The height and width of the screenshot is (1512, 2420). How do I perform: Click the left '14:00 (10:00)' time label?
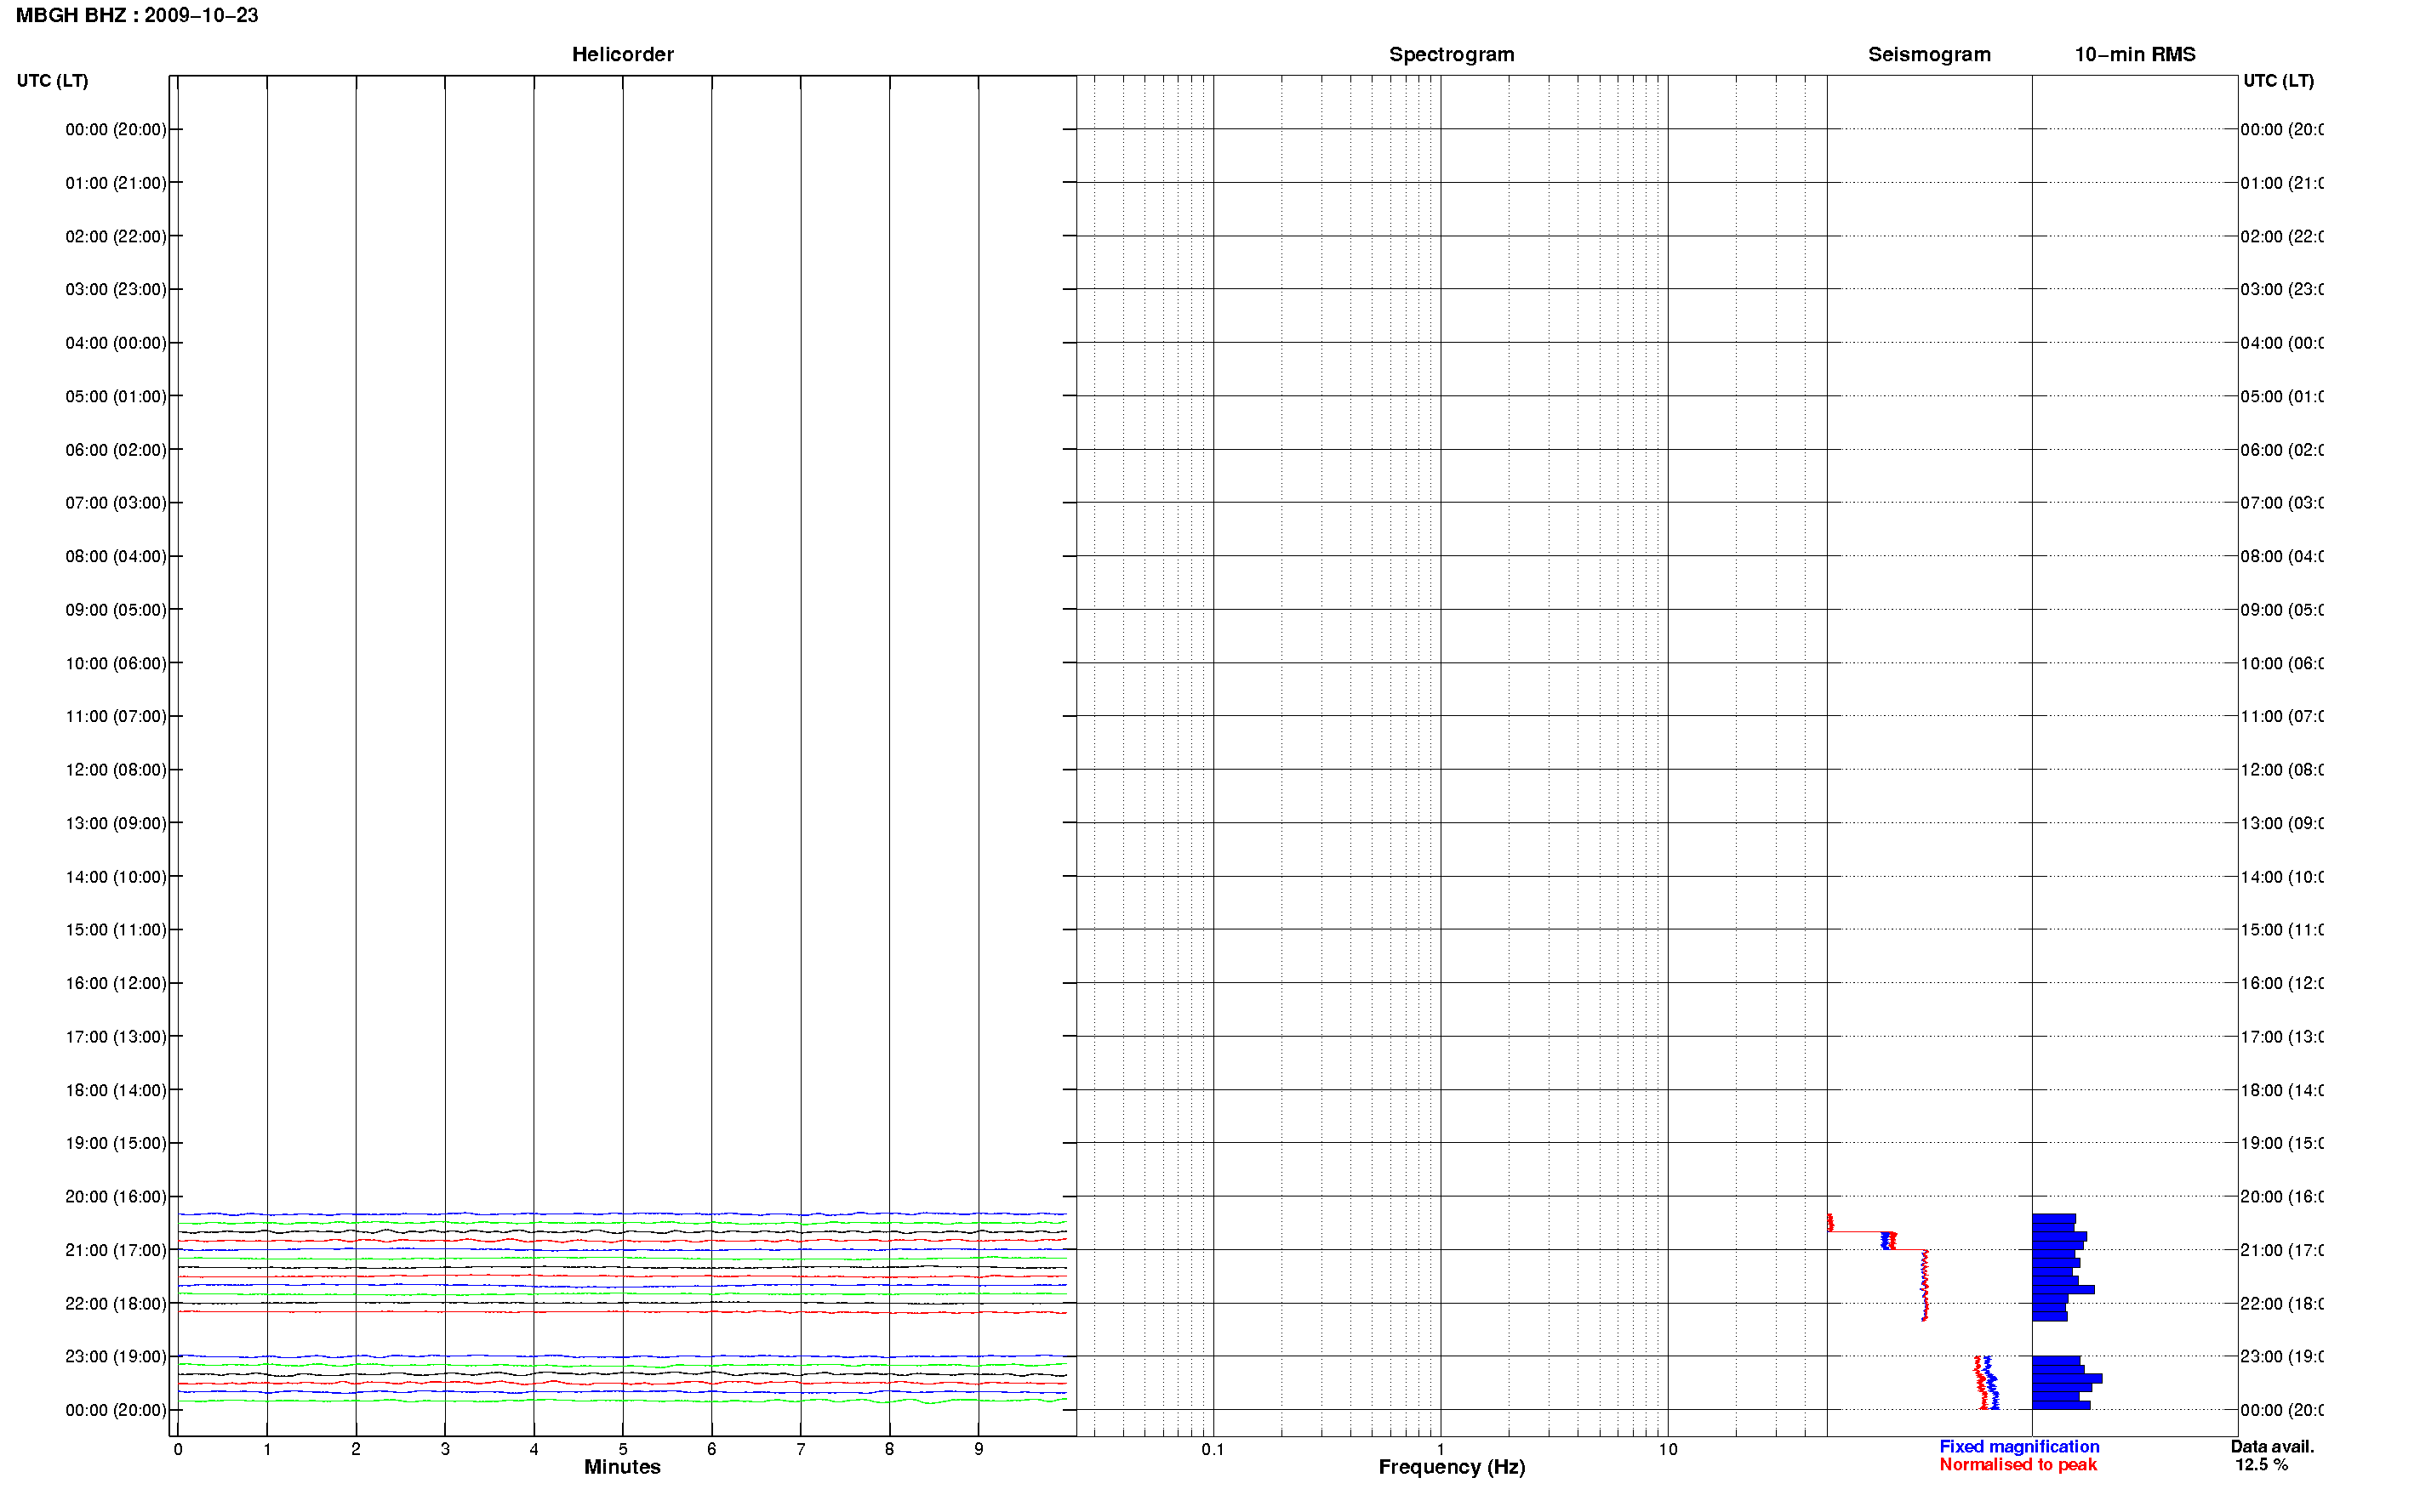pos(116,877)
